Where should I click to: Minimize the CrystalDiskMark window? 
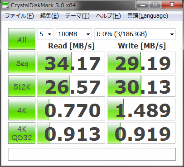143,5
